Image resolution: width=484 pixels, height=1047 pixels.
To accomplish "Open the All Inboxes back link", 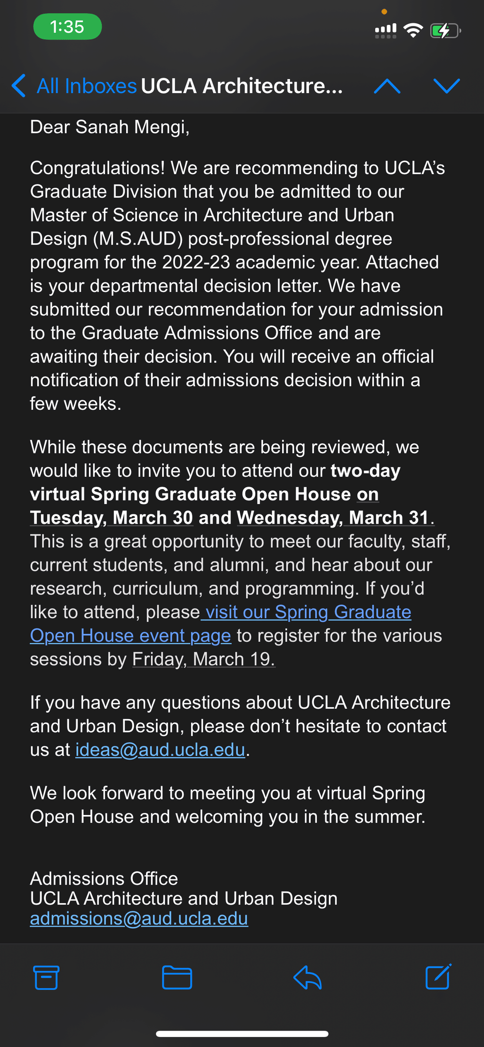I will (x=87, y=86).
